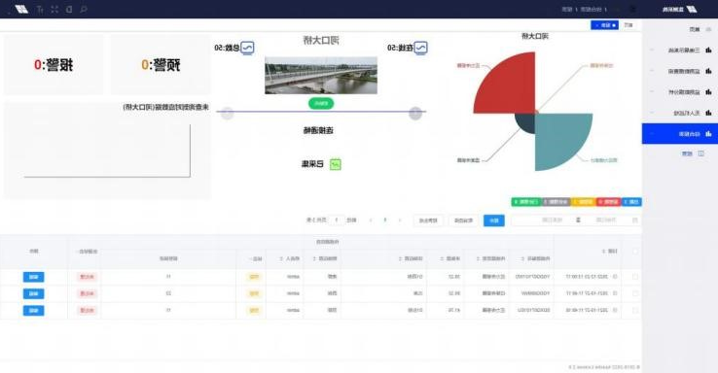The width and height of the screenshot is (718, 373).
Task: Click the font size Tt icon in header
Action: pyautogui.click(x=40, y=9)
